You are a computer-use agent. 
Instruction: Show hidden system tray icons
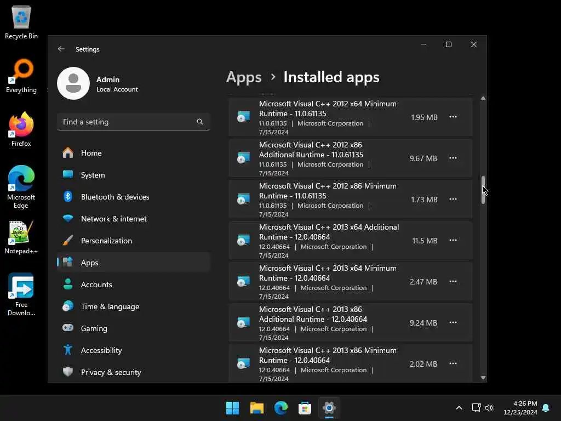tap(459, 408)
